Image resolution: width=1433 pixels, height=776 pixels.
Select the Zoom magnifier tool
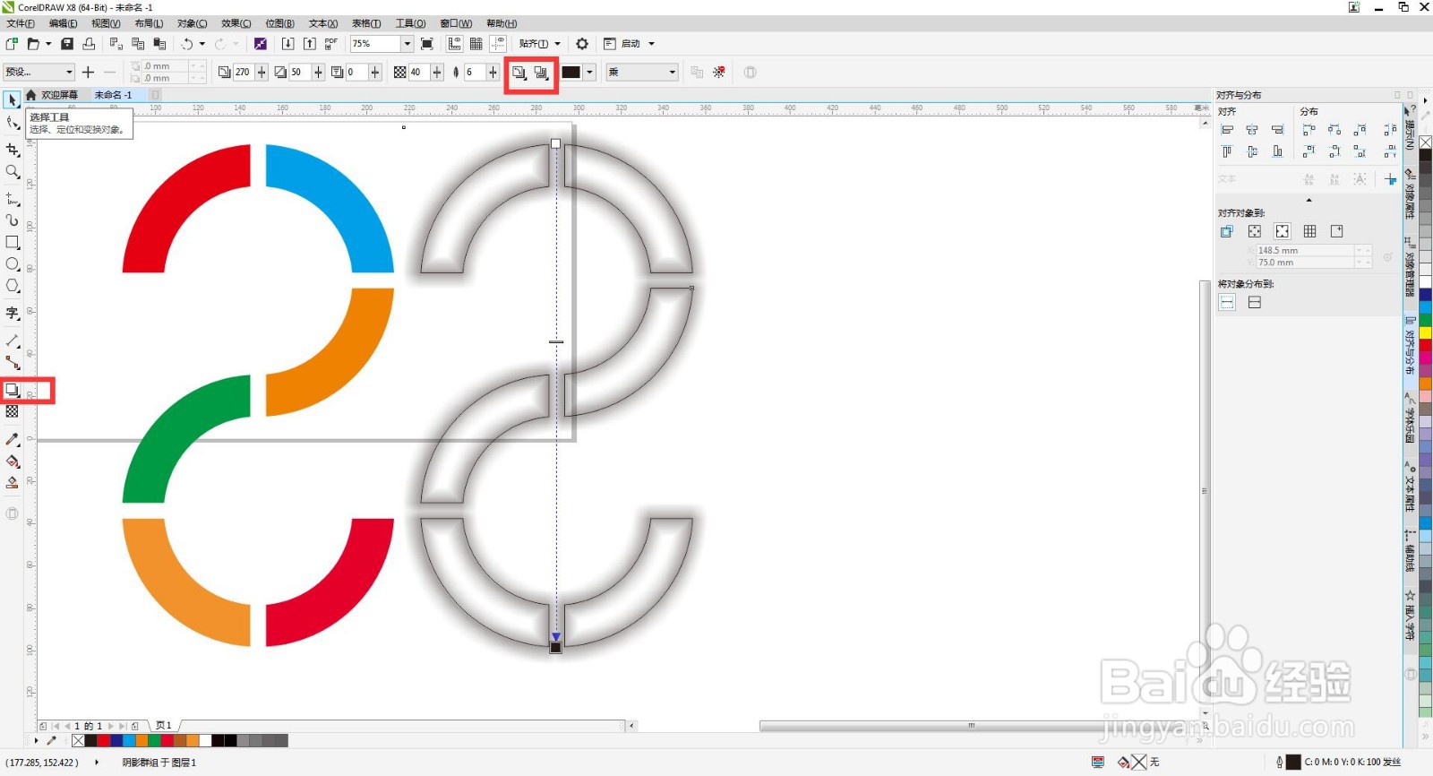pyautogui.click(x=13, y=171)
